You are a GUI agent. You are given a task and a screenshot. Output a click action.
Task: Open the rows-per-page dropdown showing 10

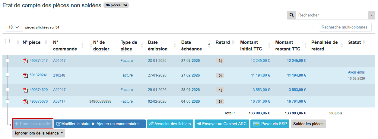(14, 27)
